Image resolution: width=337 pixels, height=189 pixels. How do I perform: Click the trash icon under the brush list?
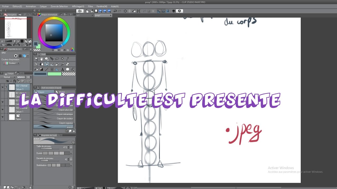(74, 131)
